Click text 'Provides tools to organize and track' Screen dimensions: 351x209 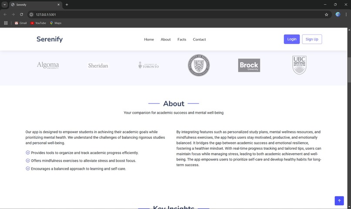[x=84, y=153]
